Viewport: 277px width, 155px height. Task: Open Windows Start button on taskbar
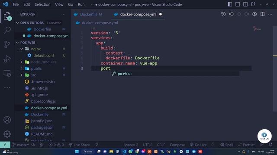(77, 152)
